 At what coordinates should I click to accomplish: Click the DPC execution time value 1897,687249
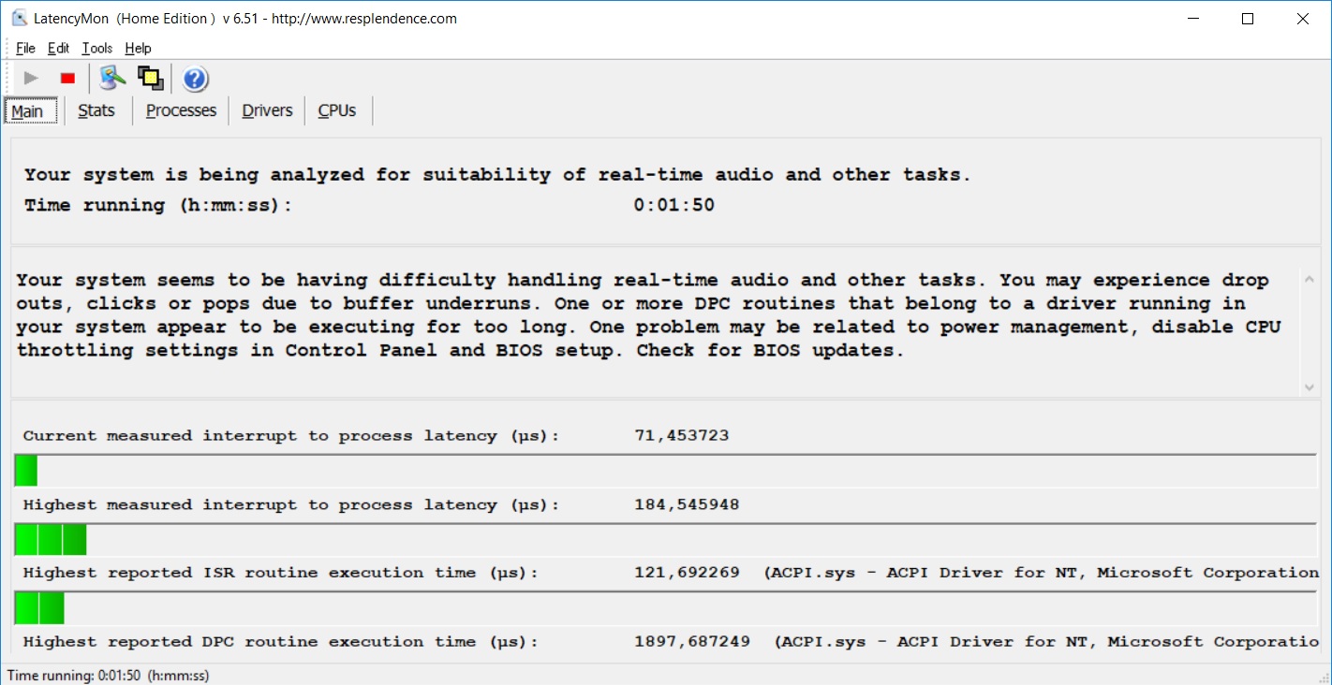tap(691, 642)
